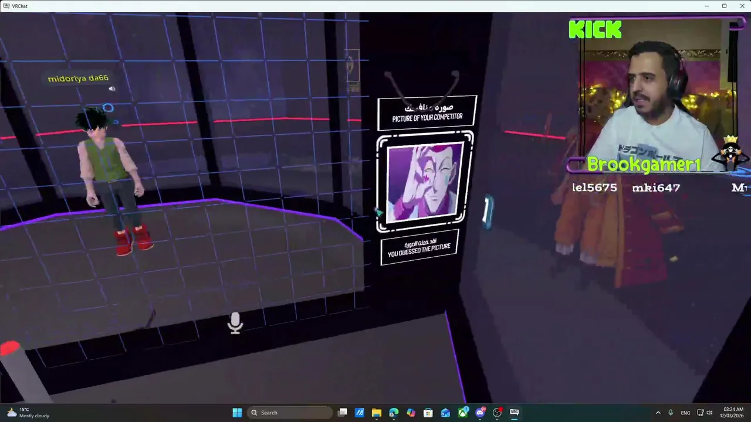Click the mki647 username in ticker
Image resolution: width=751 pixels, height=422 pixels.
tap(656, 188)
